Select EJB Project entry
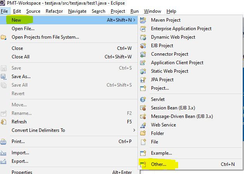The height and width of the screenshot is (174, 244). pos(190,46)
